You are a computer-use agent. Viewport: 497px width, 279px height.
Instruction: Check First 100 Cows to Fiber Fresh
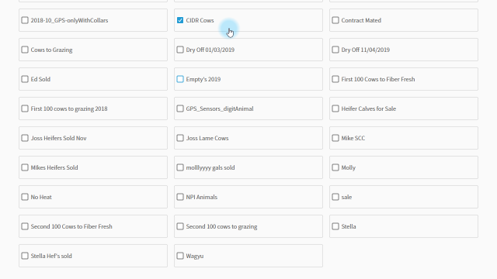point(335,79)
